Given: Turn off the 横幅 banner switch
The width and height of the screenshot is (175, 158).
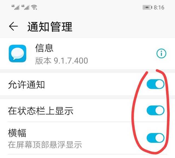Looking at the screenshot, I should pyautogui.click(x=156, y=138).
